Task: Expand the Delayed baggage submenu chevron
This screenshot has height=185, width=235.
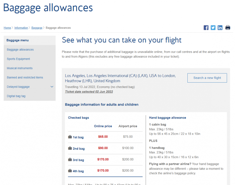Action: click(52, 87)
